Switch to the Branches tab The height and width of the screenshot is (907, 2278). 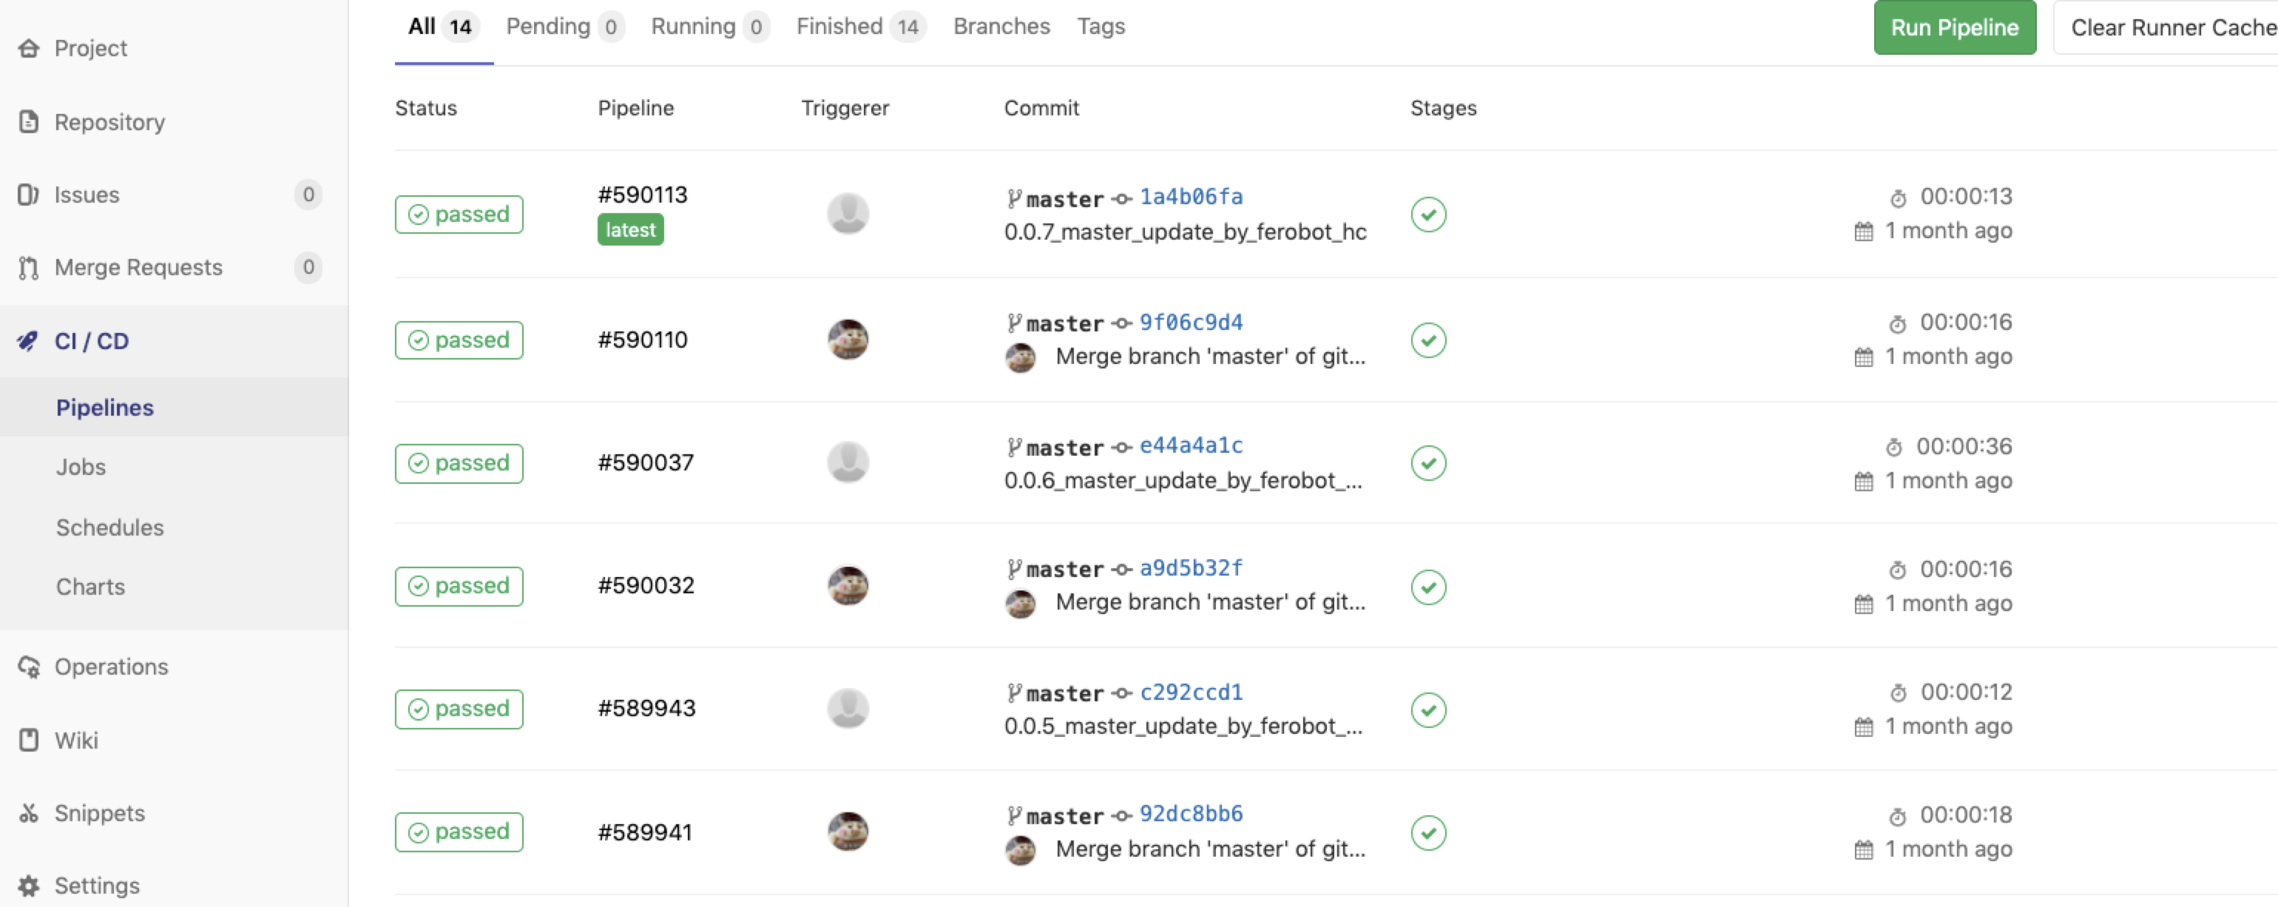click(1001, 27)
